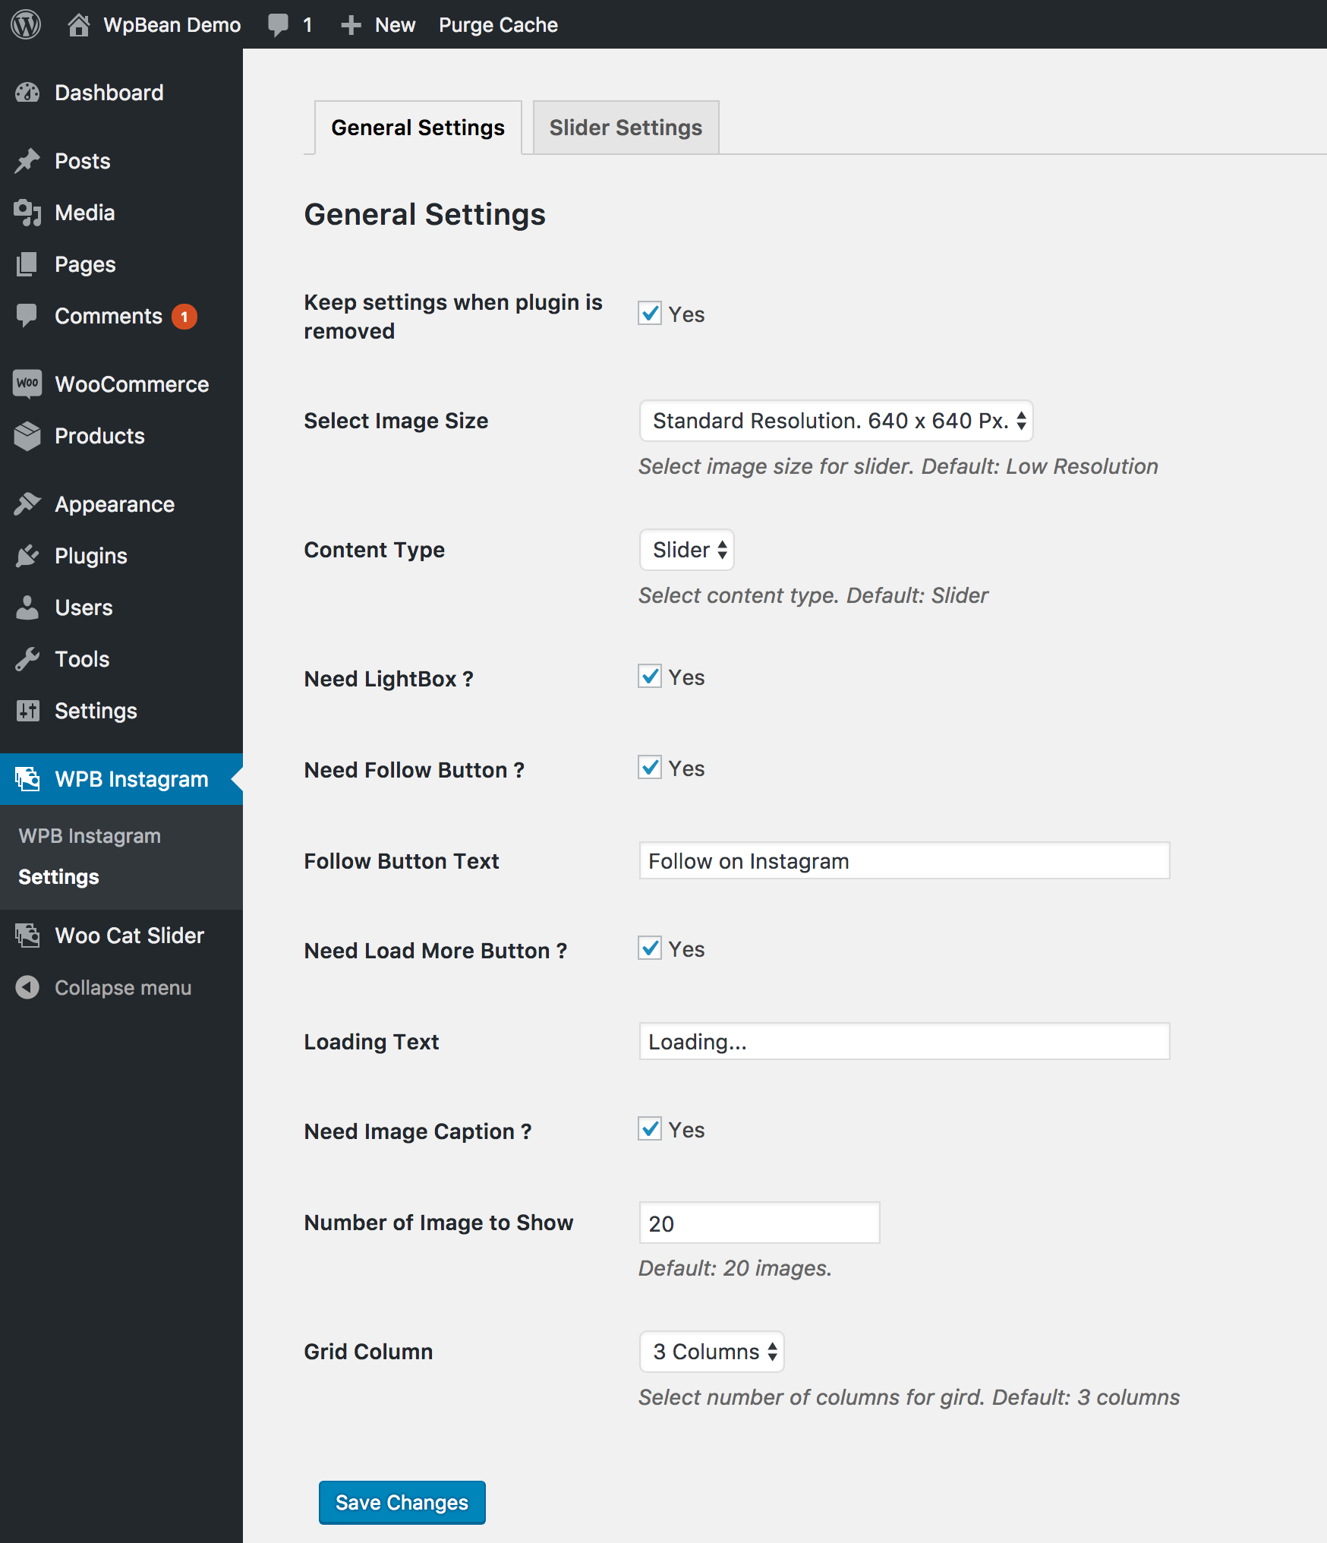
Task: Click the Number of Image to Show field
Action: [759, 1223]
